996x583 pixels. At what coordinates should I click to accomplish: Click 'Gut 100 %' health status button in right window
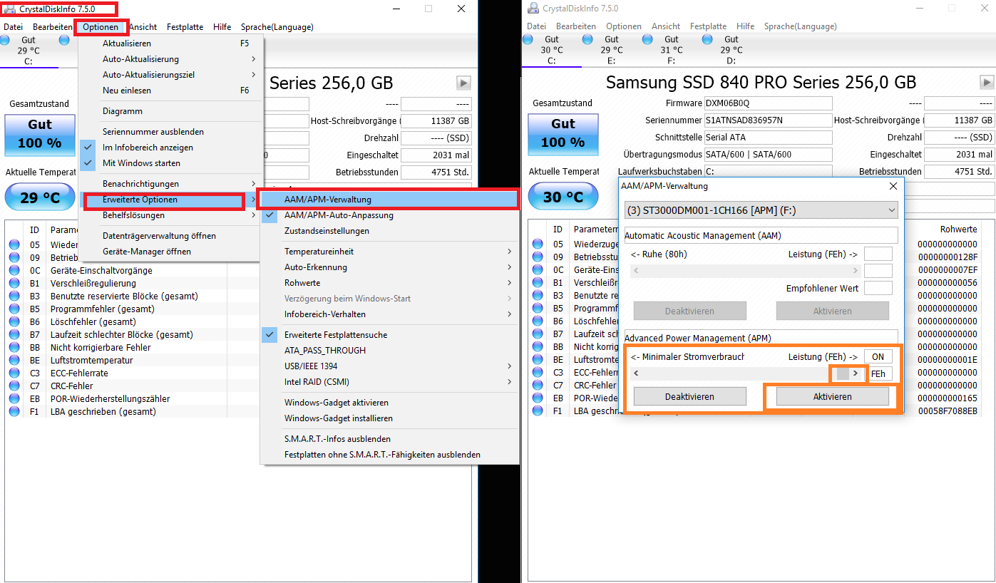click(x=563, y=134)
